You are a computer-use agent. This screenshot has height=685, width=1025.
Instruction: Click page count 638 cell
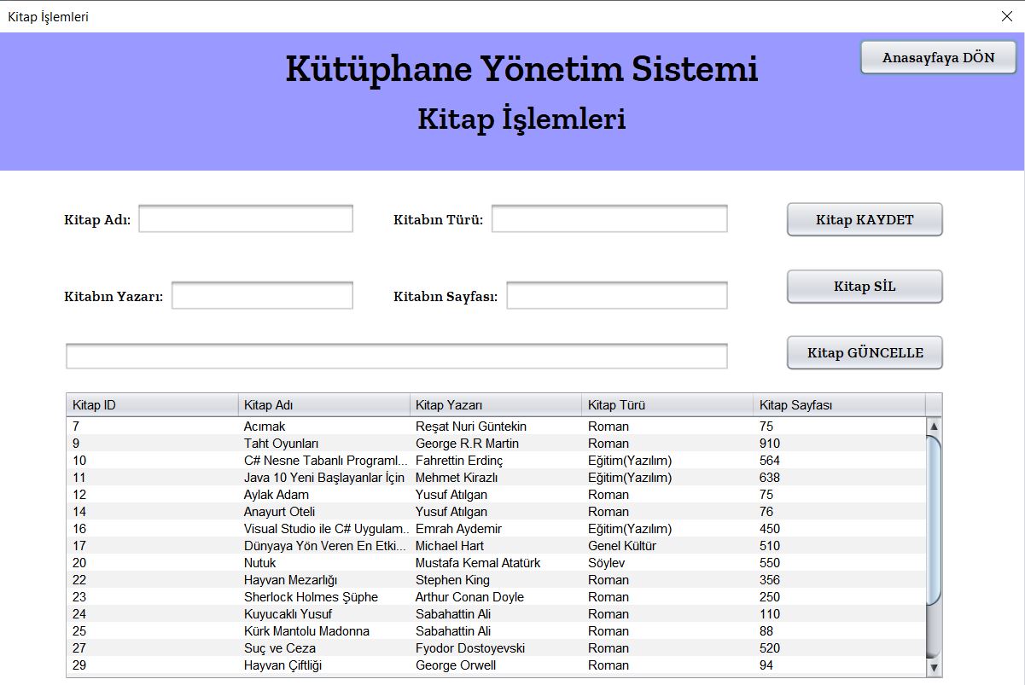point(840,478)
